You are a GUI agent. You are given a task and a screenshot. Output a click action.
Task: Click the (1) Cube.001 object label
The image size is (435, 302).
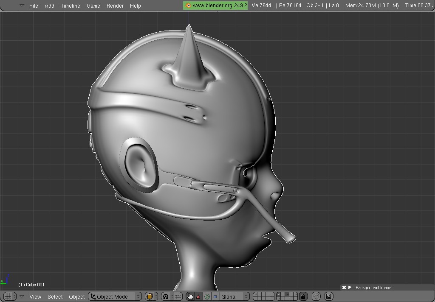coord(31,285)
